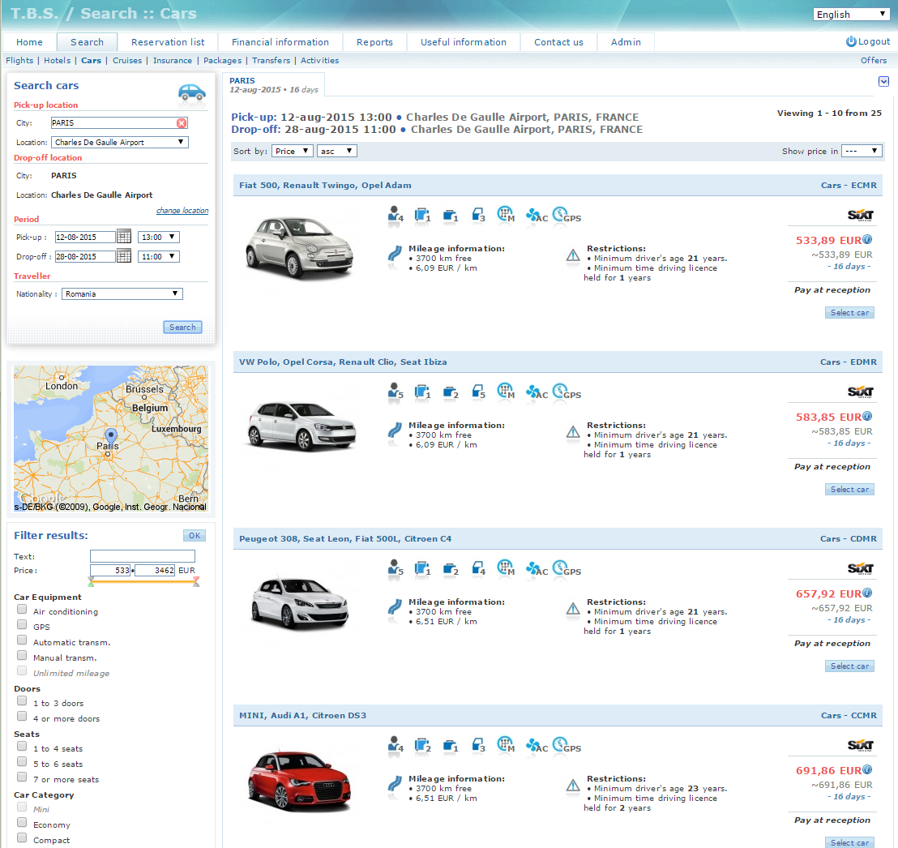898x848 pixels.
Task: Click the drop-off date calendar icon
Action: pos(124,256)
